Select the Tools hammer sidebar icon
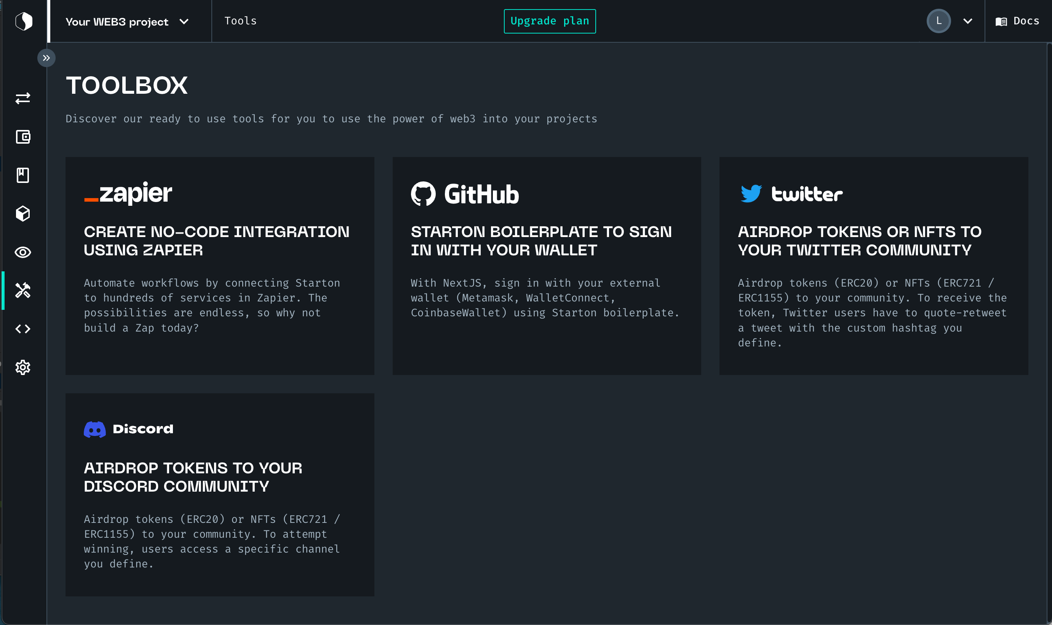Image resolution: width=1052 pixels, height=625 pixels. pos(23,291)
